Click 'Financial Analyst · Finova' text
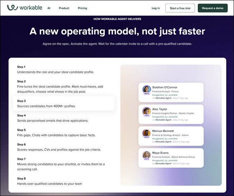Screen dimensions: 234x196 (x=165, y=91)
